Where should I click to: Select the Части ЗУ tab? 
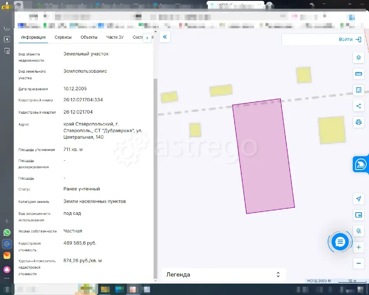115,37
